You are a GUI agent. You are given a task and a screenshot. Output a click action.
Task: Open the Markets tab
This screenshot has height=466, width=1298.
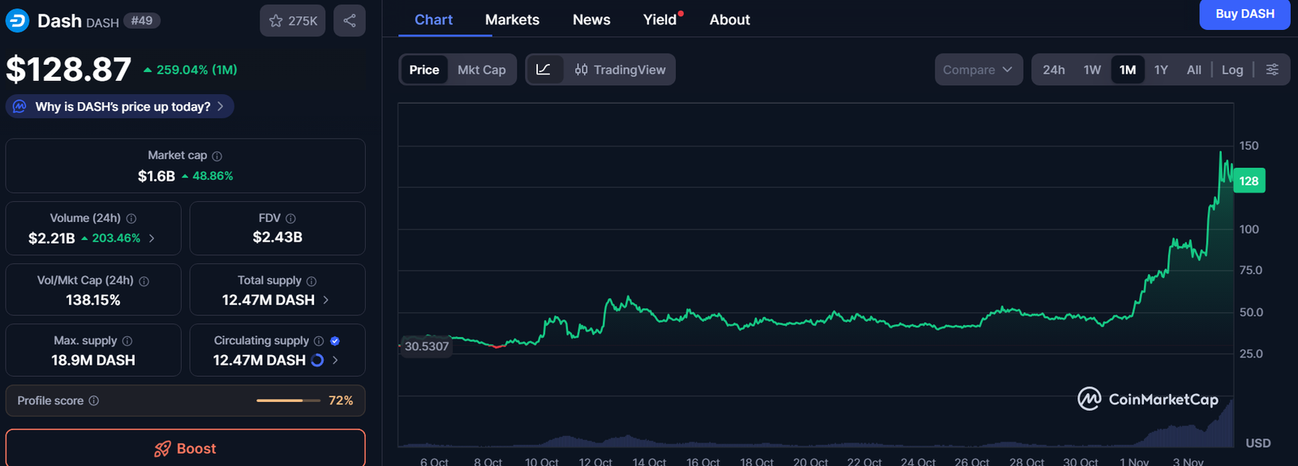tap(512, 19)
